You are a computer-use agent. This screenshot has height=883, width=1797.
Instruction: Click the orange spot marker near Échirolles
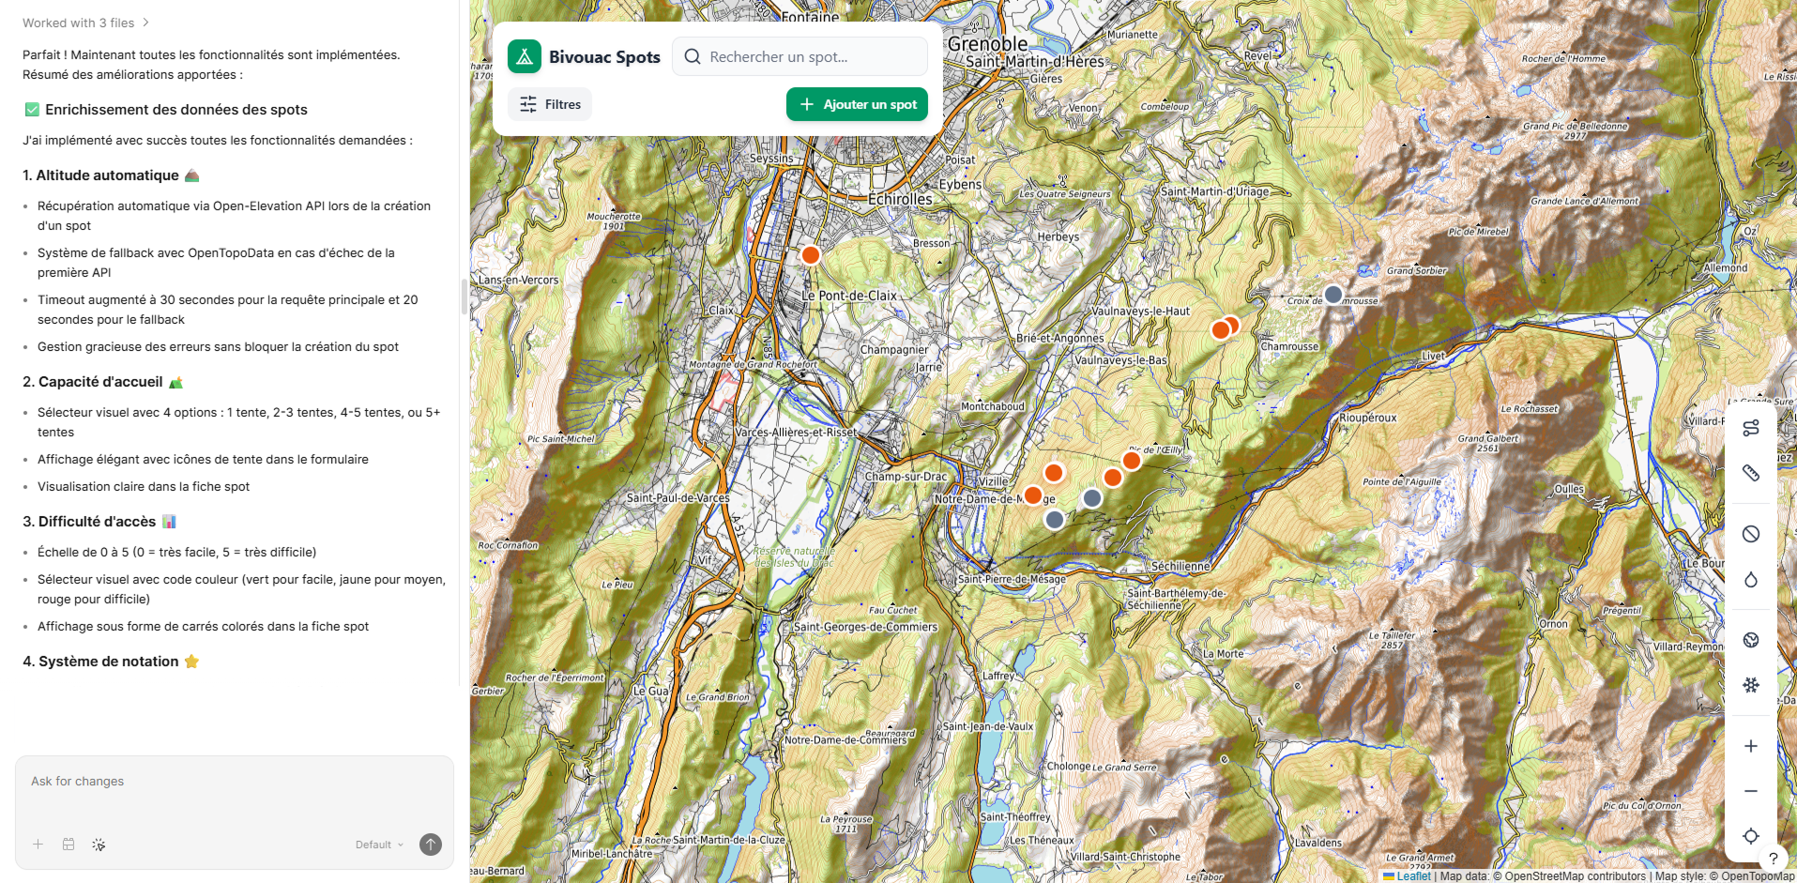[811, 255]
